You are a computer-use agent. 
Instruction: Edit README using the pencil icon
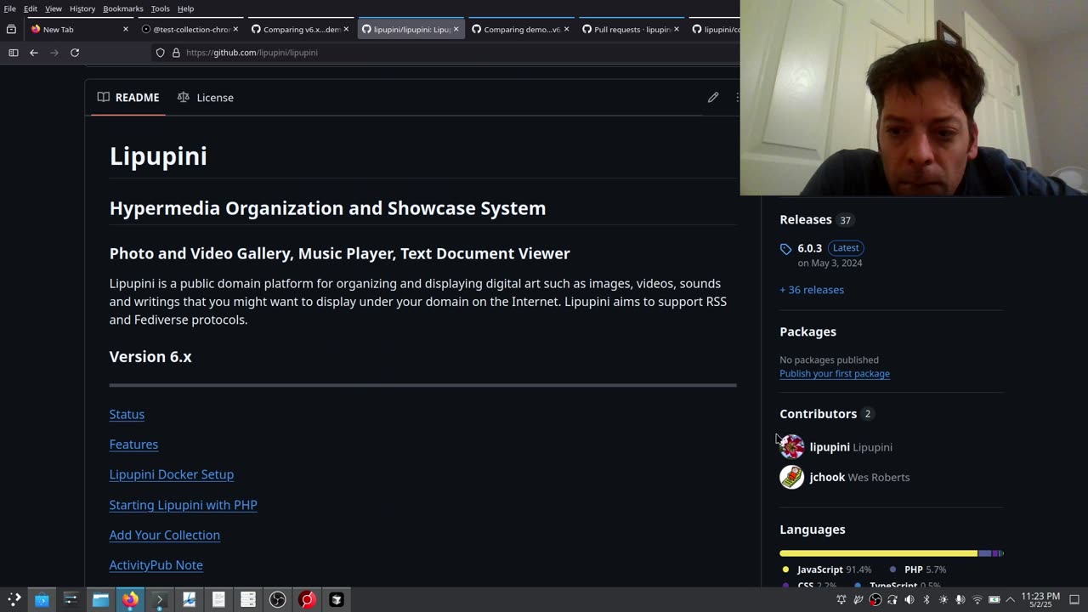pyautogui.click(x=713, y=97)
